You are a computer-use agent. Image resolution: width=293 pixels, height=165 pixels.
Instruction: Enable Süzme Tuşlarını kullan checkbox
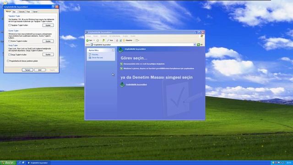[10, 41]
